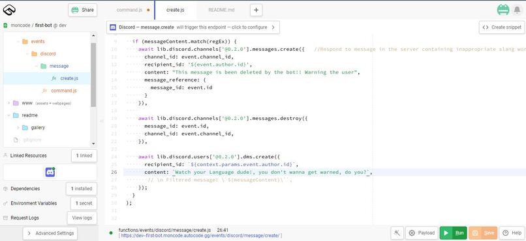Click the View logs button
Viewport: 526px width, 241px height.
[x=82, y=218]
